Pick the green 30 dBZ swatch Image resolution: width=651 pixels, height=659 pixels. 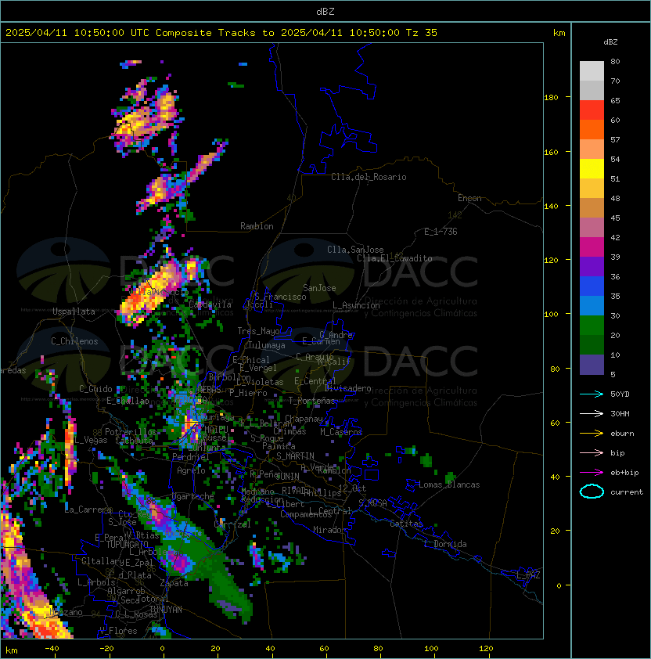pyautogui.click(x=592, y=326)
